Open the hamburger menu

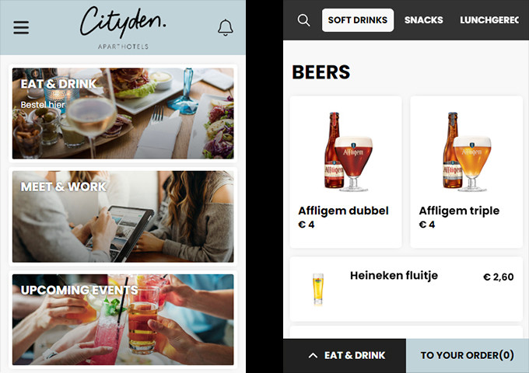click(21, 27)
